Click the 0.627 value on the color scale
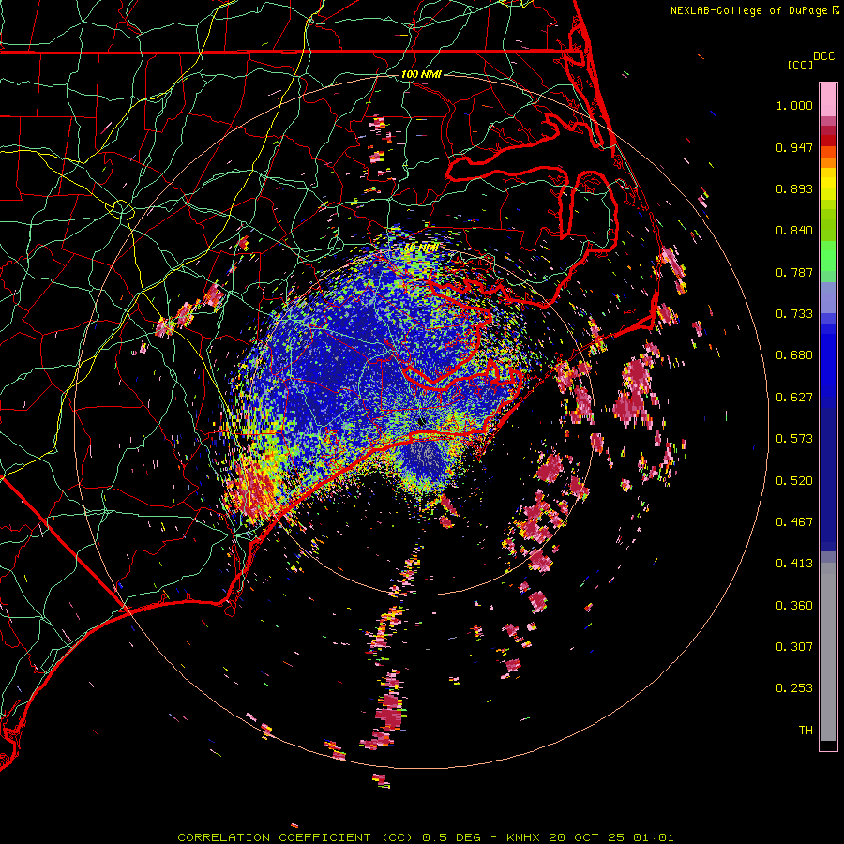 [x=794, y=398]
